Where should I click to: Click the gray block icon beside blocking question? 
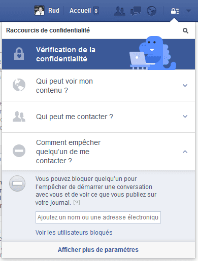19,151
